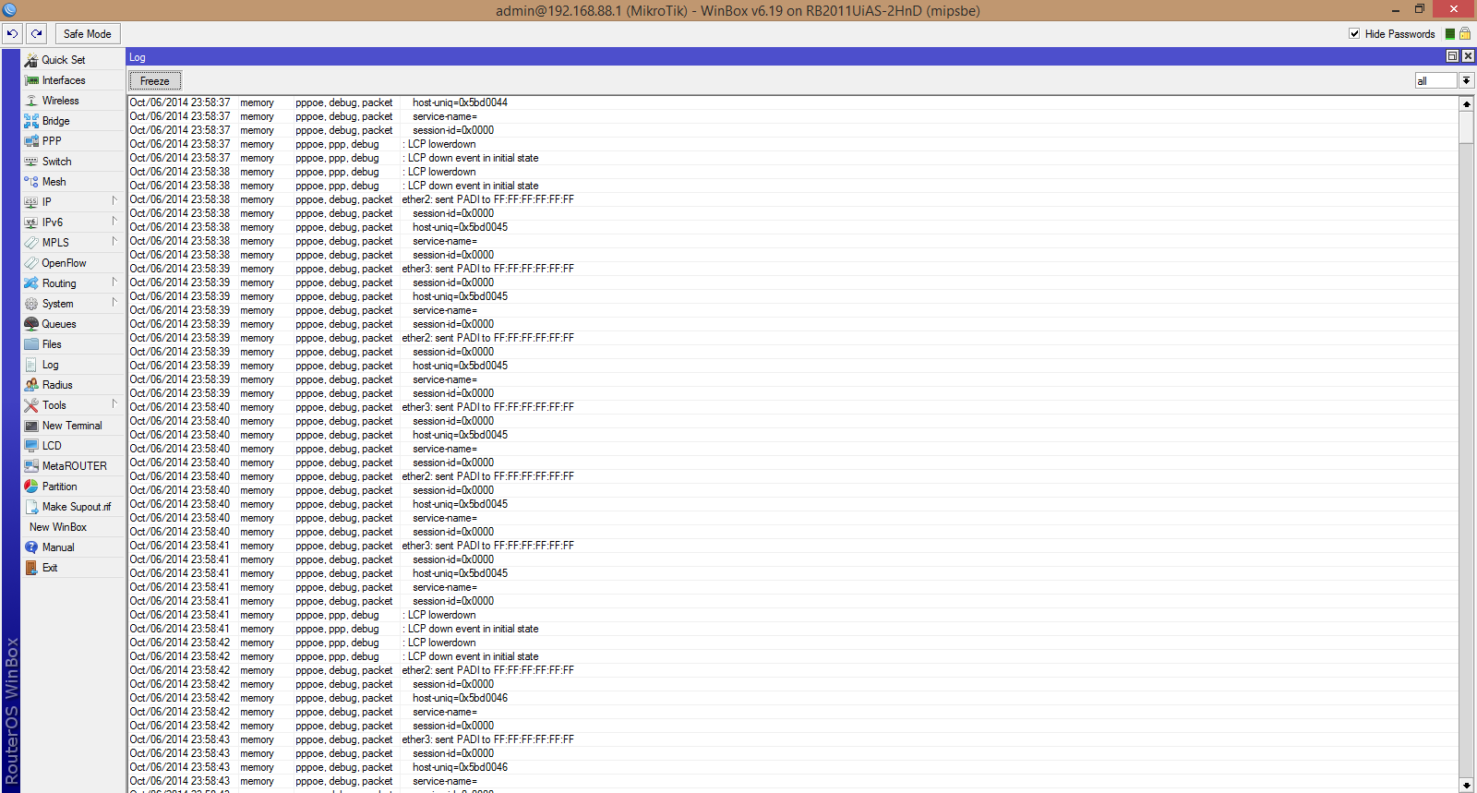This screenshot has width=1477, height=793.
Task: Expand the IPv6 submenu arrow
Action: [114, 222]
